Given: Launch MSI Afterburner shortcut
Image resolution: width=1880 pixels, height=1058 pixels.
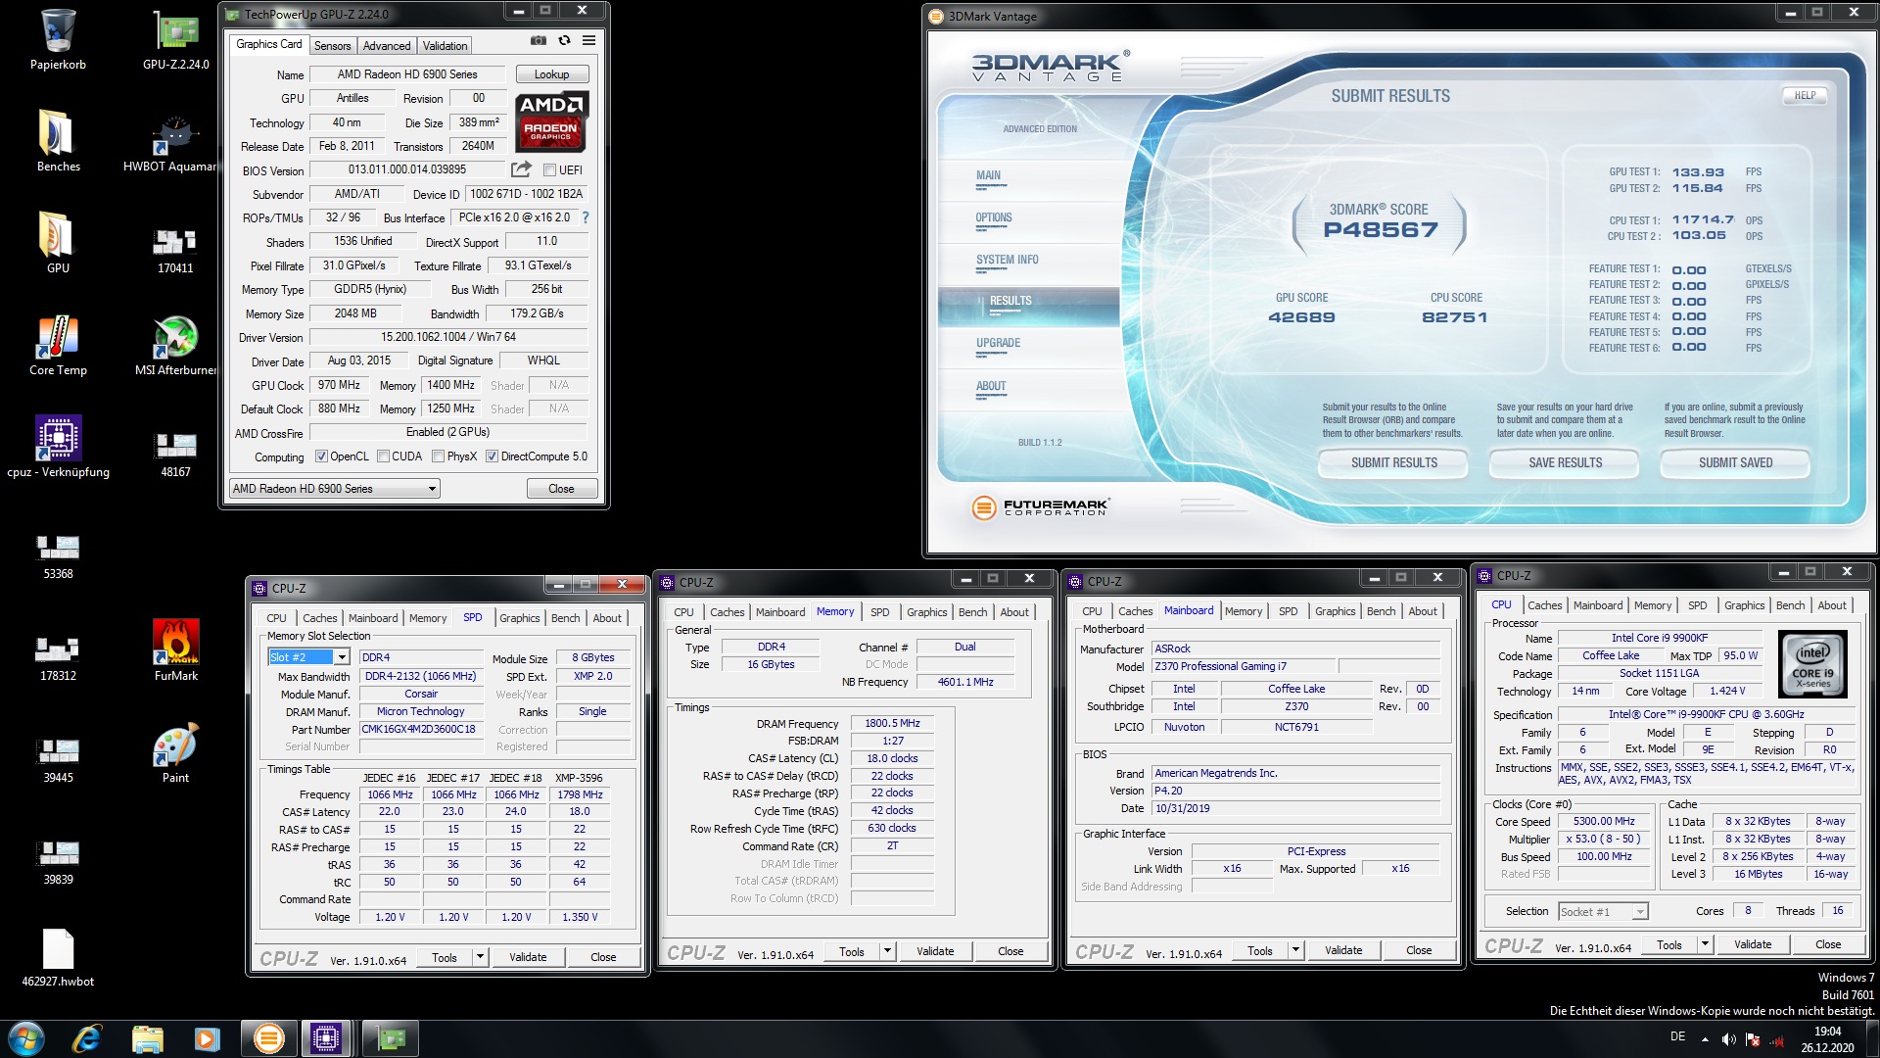Looking at the screenshot, I should coord(176,345).
